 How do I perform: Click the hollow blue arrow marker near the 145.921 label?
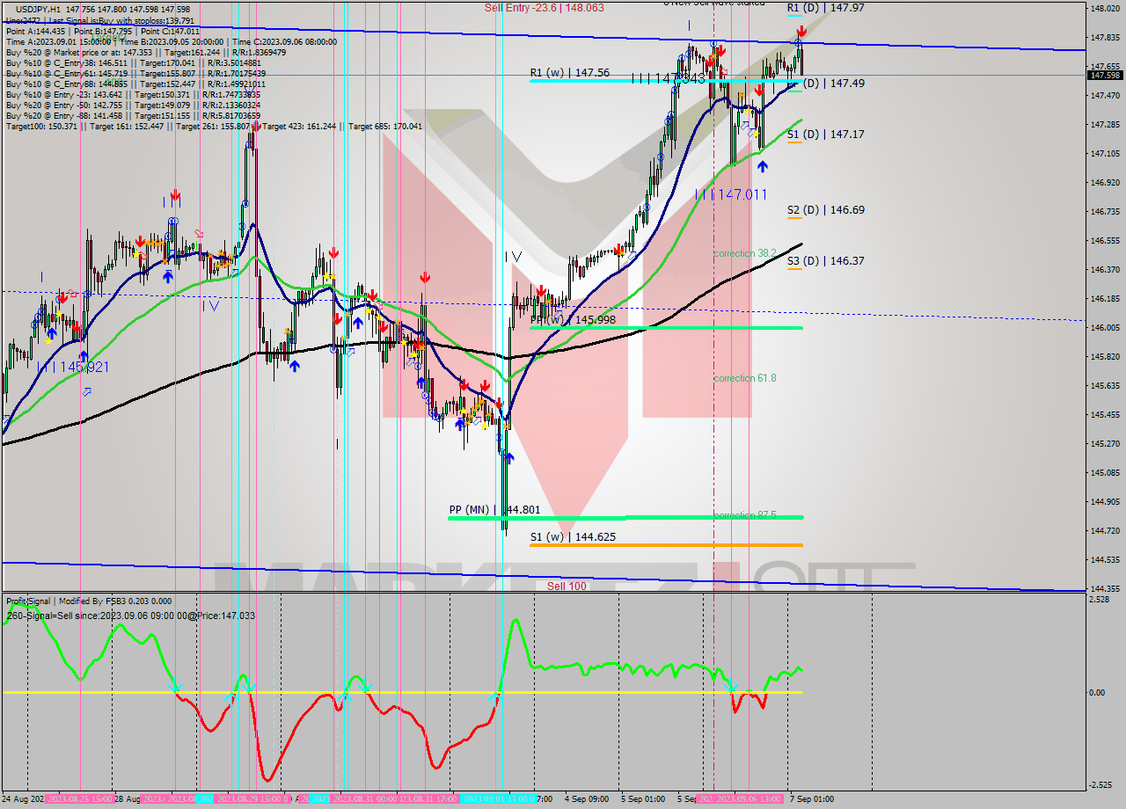pos(86,392)
